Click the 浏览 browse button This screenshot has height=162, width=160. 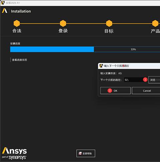pos(154,80)
